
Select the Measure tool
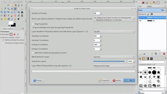[12, 9]
